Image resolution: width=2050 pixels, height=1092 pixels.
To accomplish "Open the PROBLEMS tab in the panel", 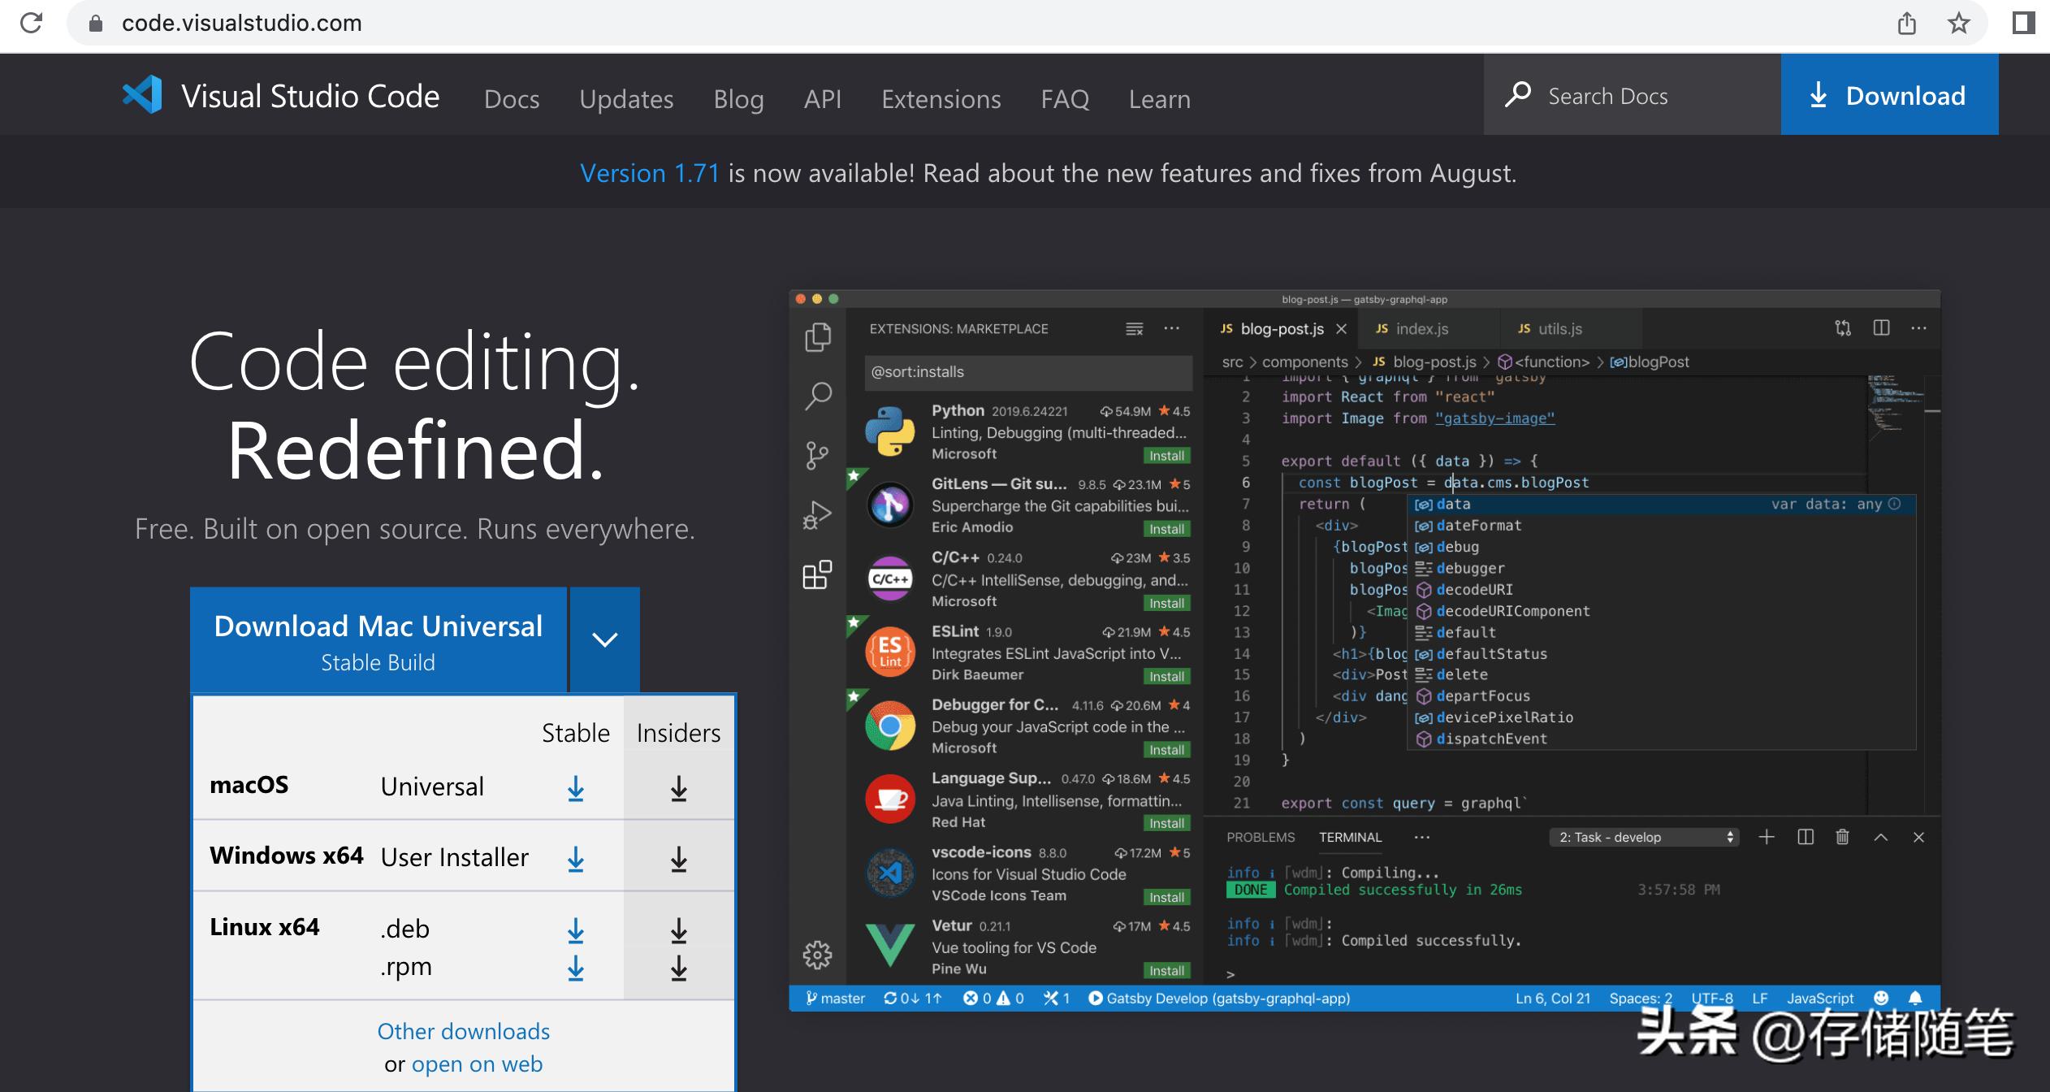I will [1261, 837].
